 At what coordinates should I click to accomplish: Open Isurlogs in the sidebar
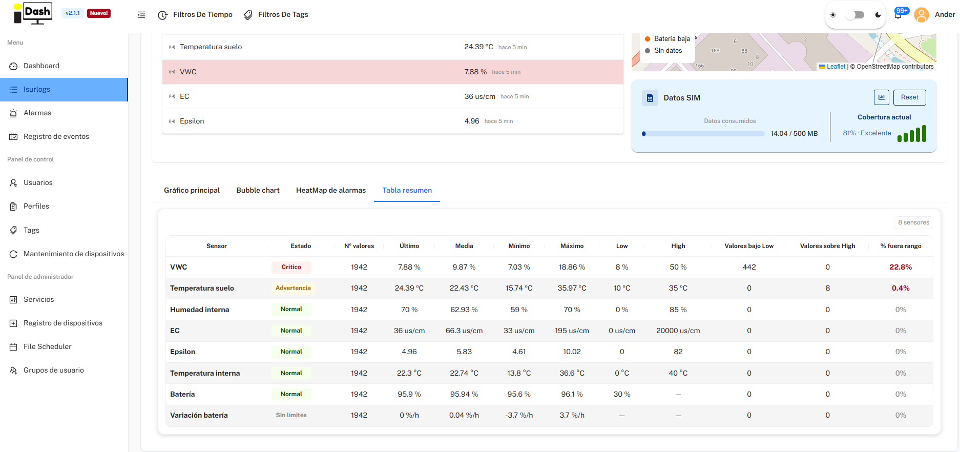click(x=64, y=89)
